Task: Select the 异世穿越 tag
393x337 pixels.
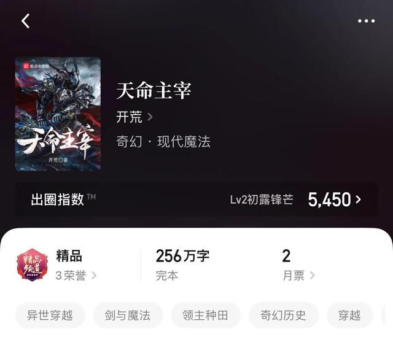Action: [x=50, y=315]
